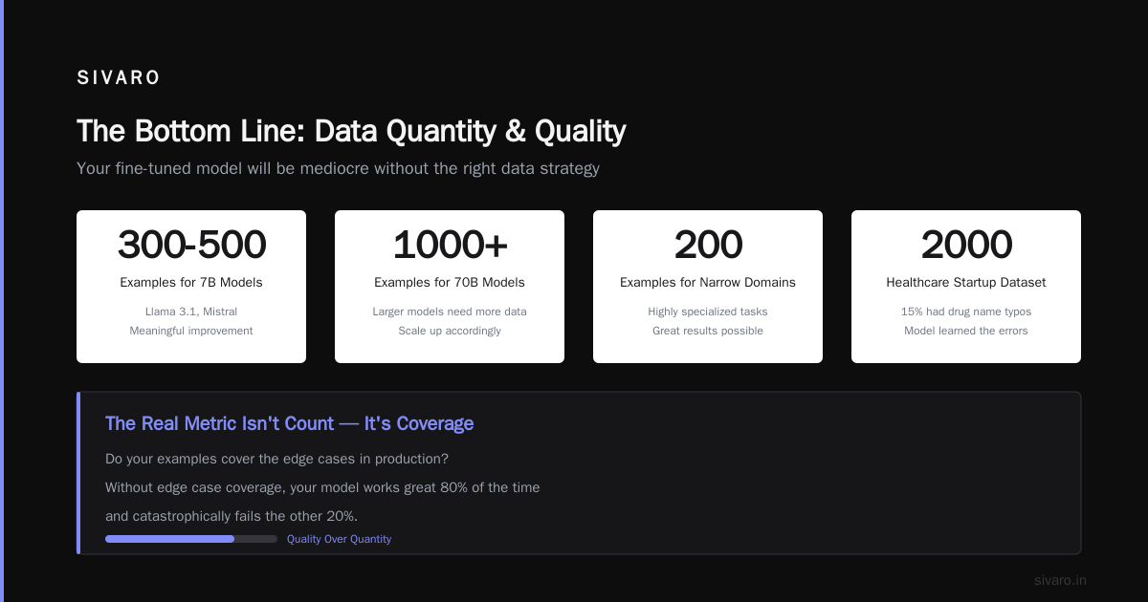Select the 300-500 statistic card
The width and height of the screenshot is (1148, 602).
[x=191, y=287]
